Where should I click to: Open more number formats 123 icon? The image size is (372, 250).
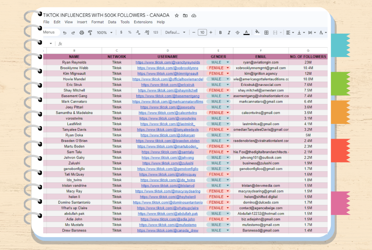click(x=156, y=32)
